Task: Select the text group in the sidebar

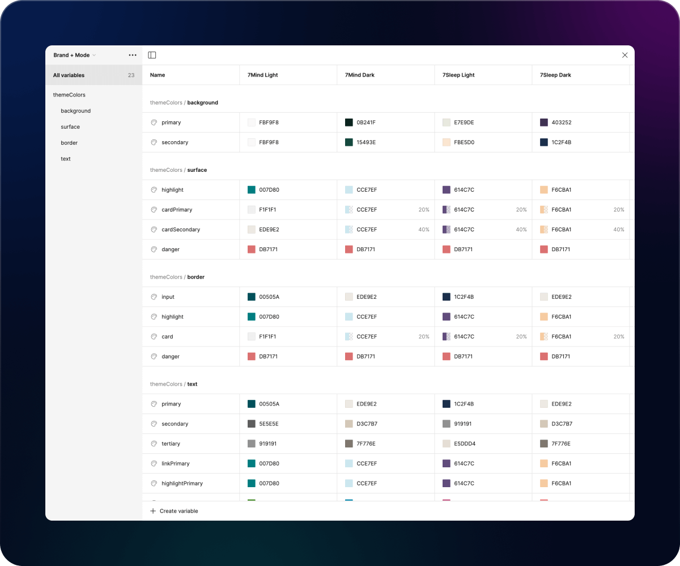Action: [x=65, y=159]
